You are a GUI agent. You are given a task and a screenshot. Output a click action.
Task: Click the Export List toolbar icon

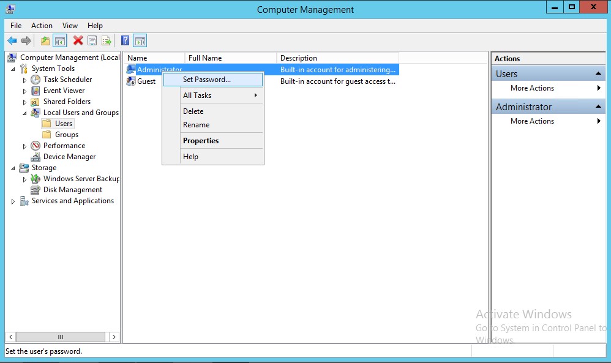pos(107,41)
